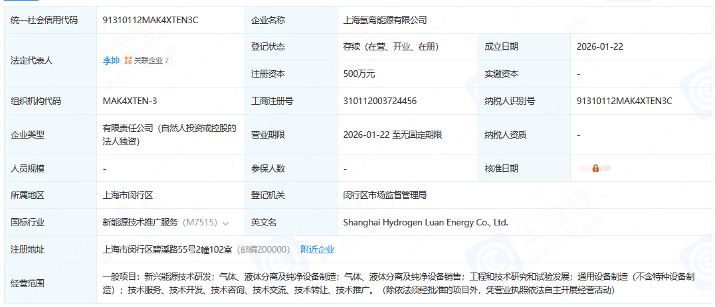This screenshot has height=307, width=715.
Task: Click the 法定代表人 label cell
Action: (51, 60)
